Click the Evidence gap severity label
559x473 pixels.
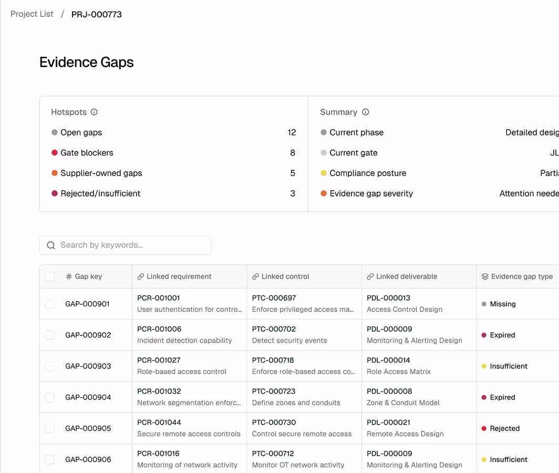tap(371, 193)
